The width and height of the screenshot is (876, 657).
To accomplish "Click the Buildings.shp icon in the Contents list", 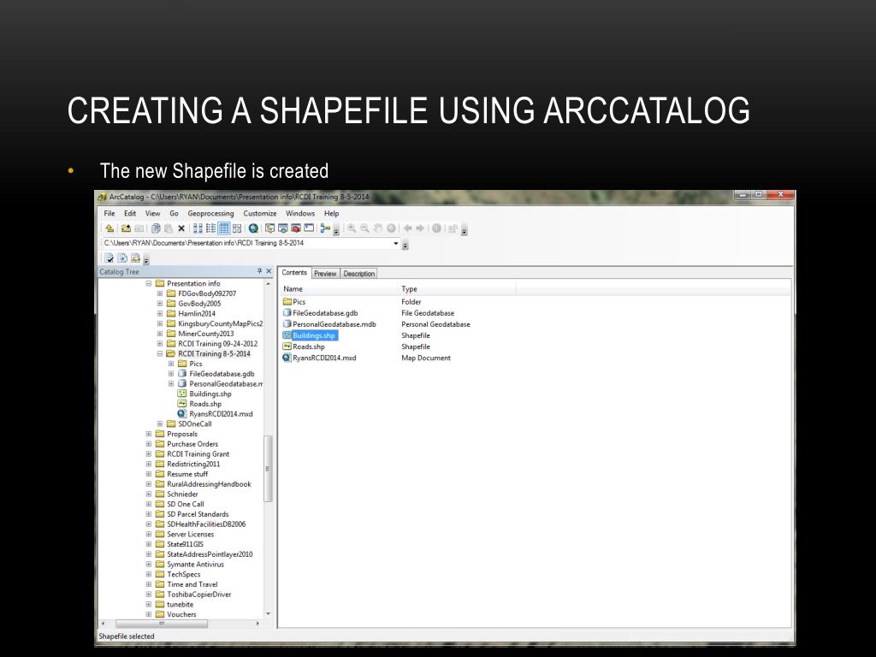I will coord(287,335).
